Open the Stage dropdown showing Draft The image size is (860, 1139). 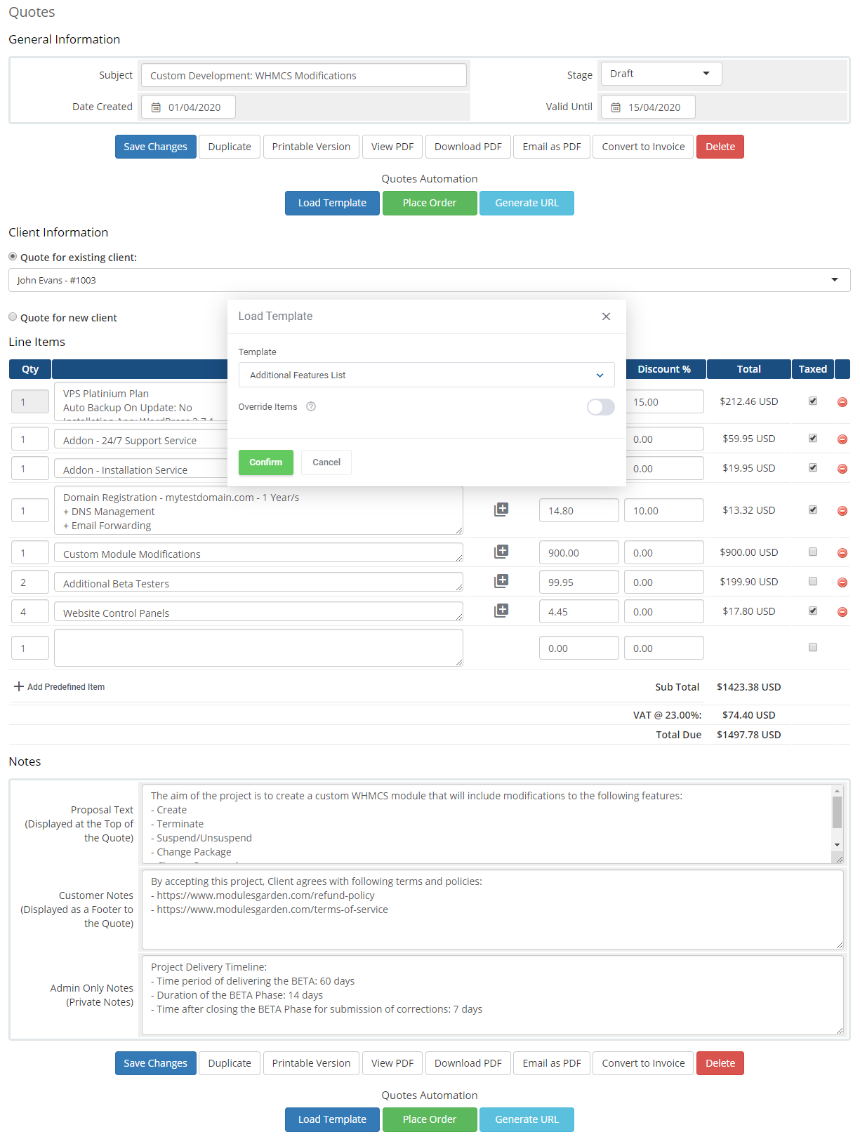[x=660, y=74]
